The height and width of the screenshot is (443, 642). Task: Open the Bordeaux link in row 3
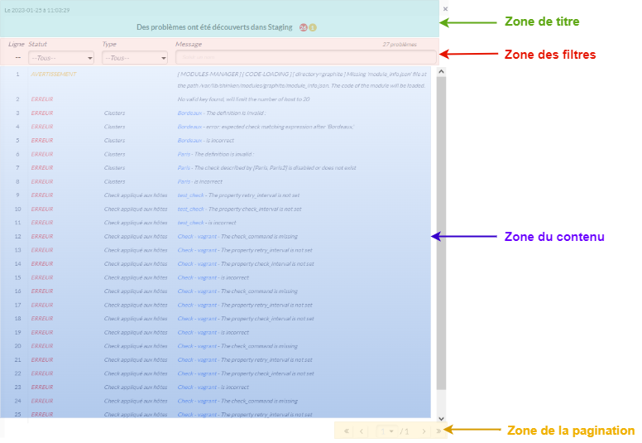pyautogui.click(x=189, y=113)
